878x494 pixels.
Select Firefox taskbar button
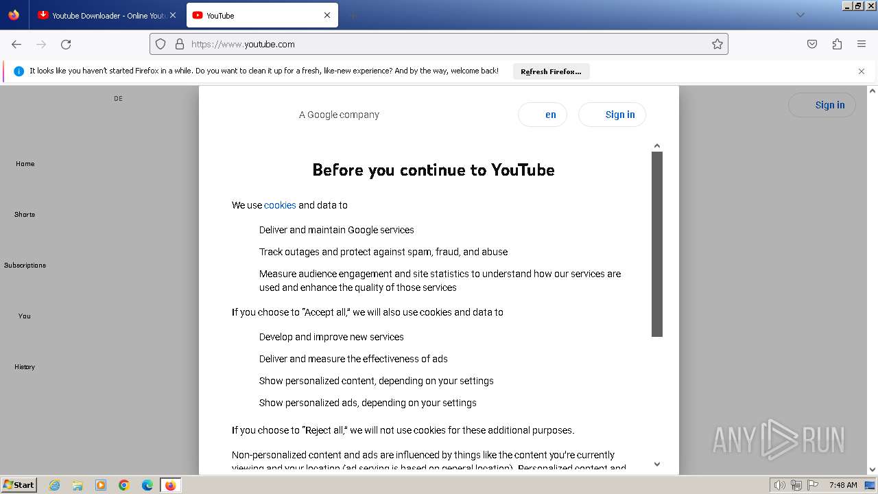(170, 485)
